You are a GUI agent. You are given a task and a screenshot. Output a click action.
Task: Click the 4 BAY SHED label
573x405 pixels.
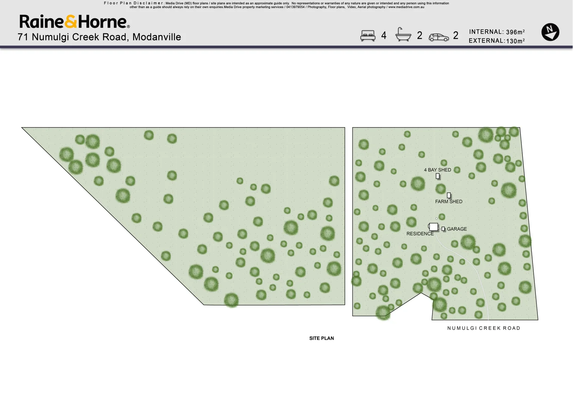point(437,170)
